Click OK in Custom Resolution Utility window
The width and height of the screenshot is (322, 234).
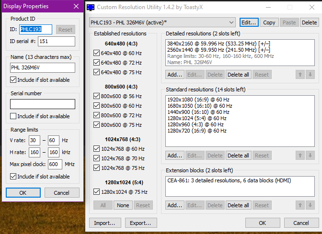263,223
